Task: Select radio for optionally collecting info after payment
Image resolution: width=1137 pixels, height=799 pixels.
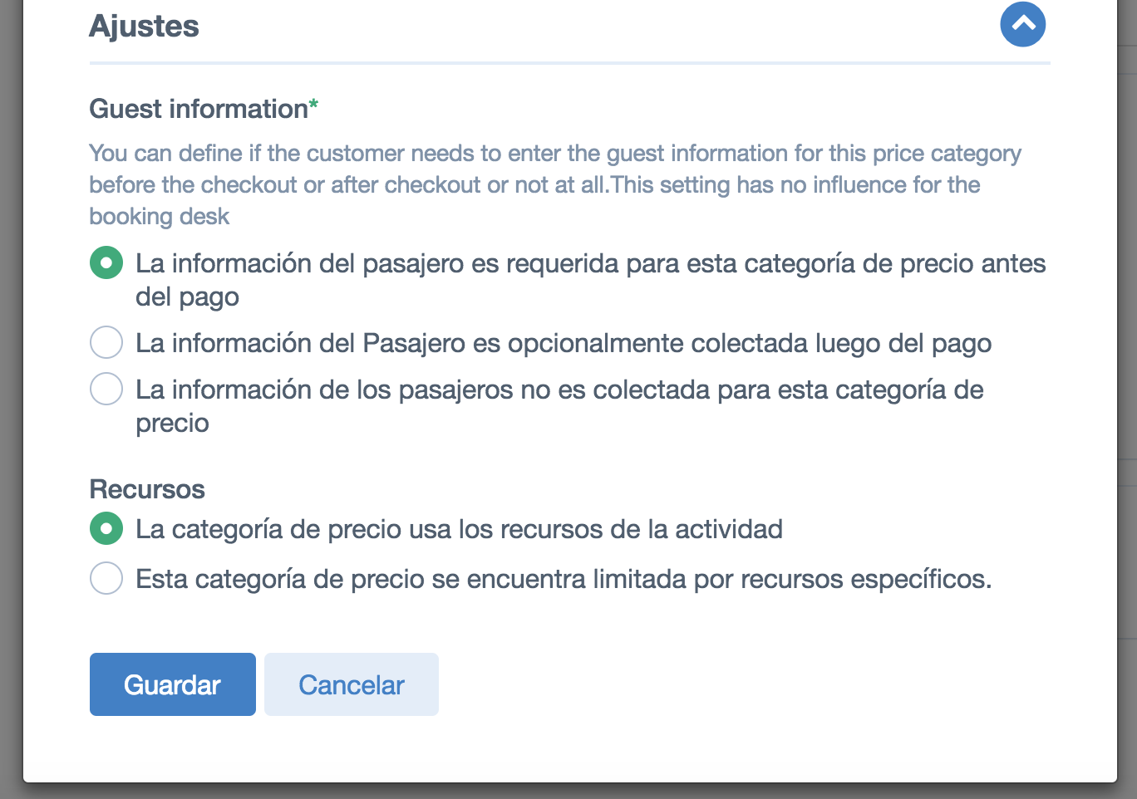Action: [106, 342]
